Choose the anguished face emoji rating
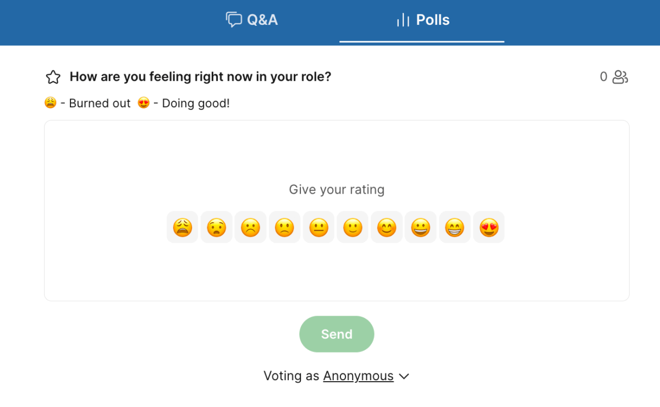Viewport: 660px width, 407px height. [x=216, y=227]
